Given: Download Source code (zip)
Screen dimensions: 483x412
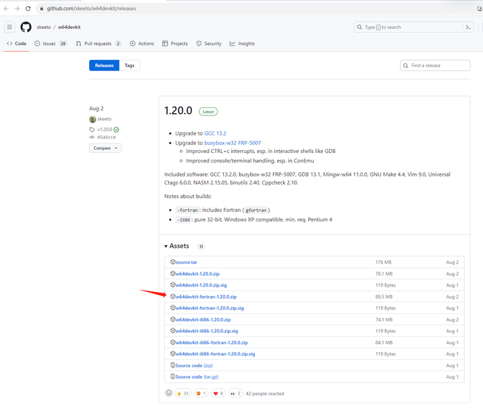Looking at the screenshot, I should click(194, 366).
